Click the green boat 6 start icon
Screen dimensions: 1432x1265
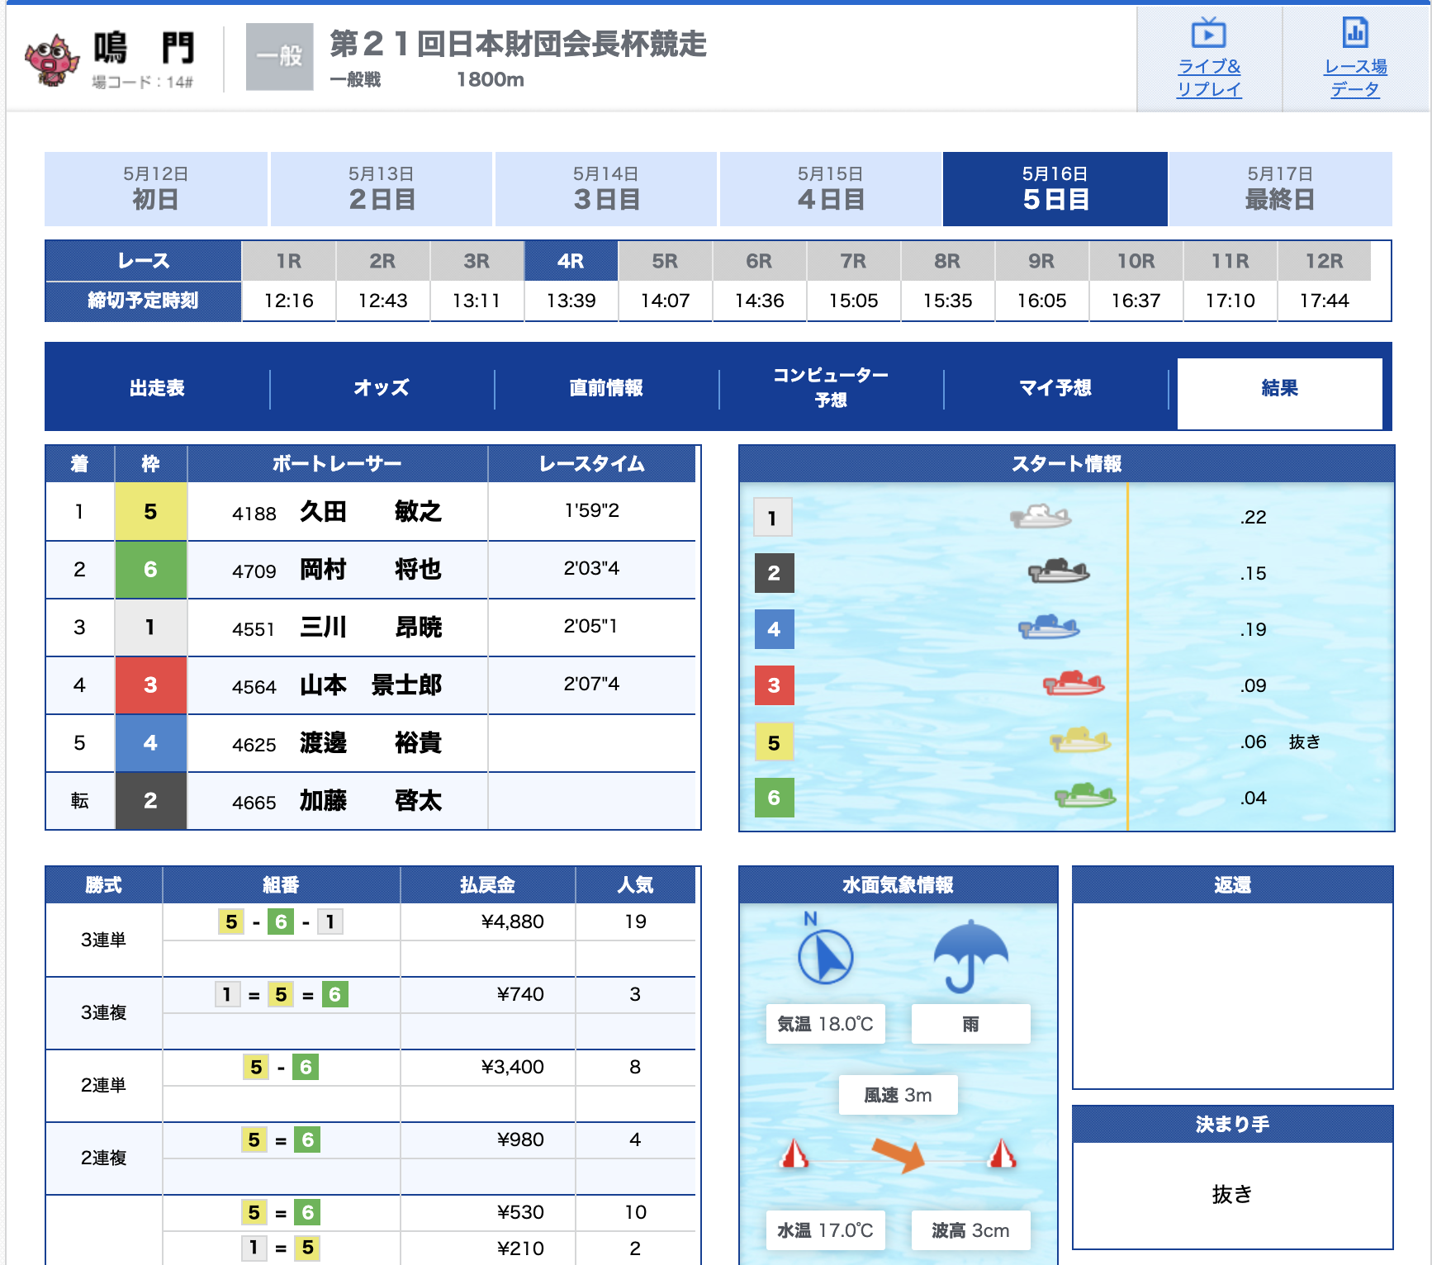click(x=1085, y=796)
